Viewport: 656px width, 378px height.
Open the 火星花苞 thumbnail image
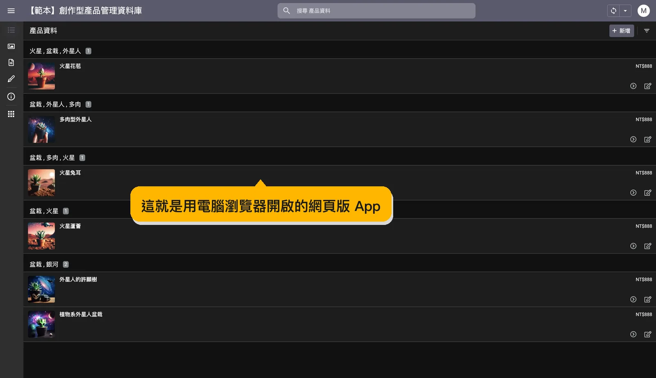click(x=41, y=76)
